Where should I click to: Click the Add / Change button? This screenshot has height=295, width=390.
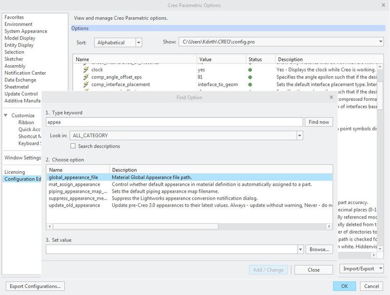tap(268, 270)
